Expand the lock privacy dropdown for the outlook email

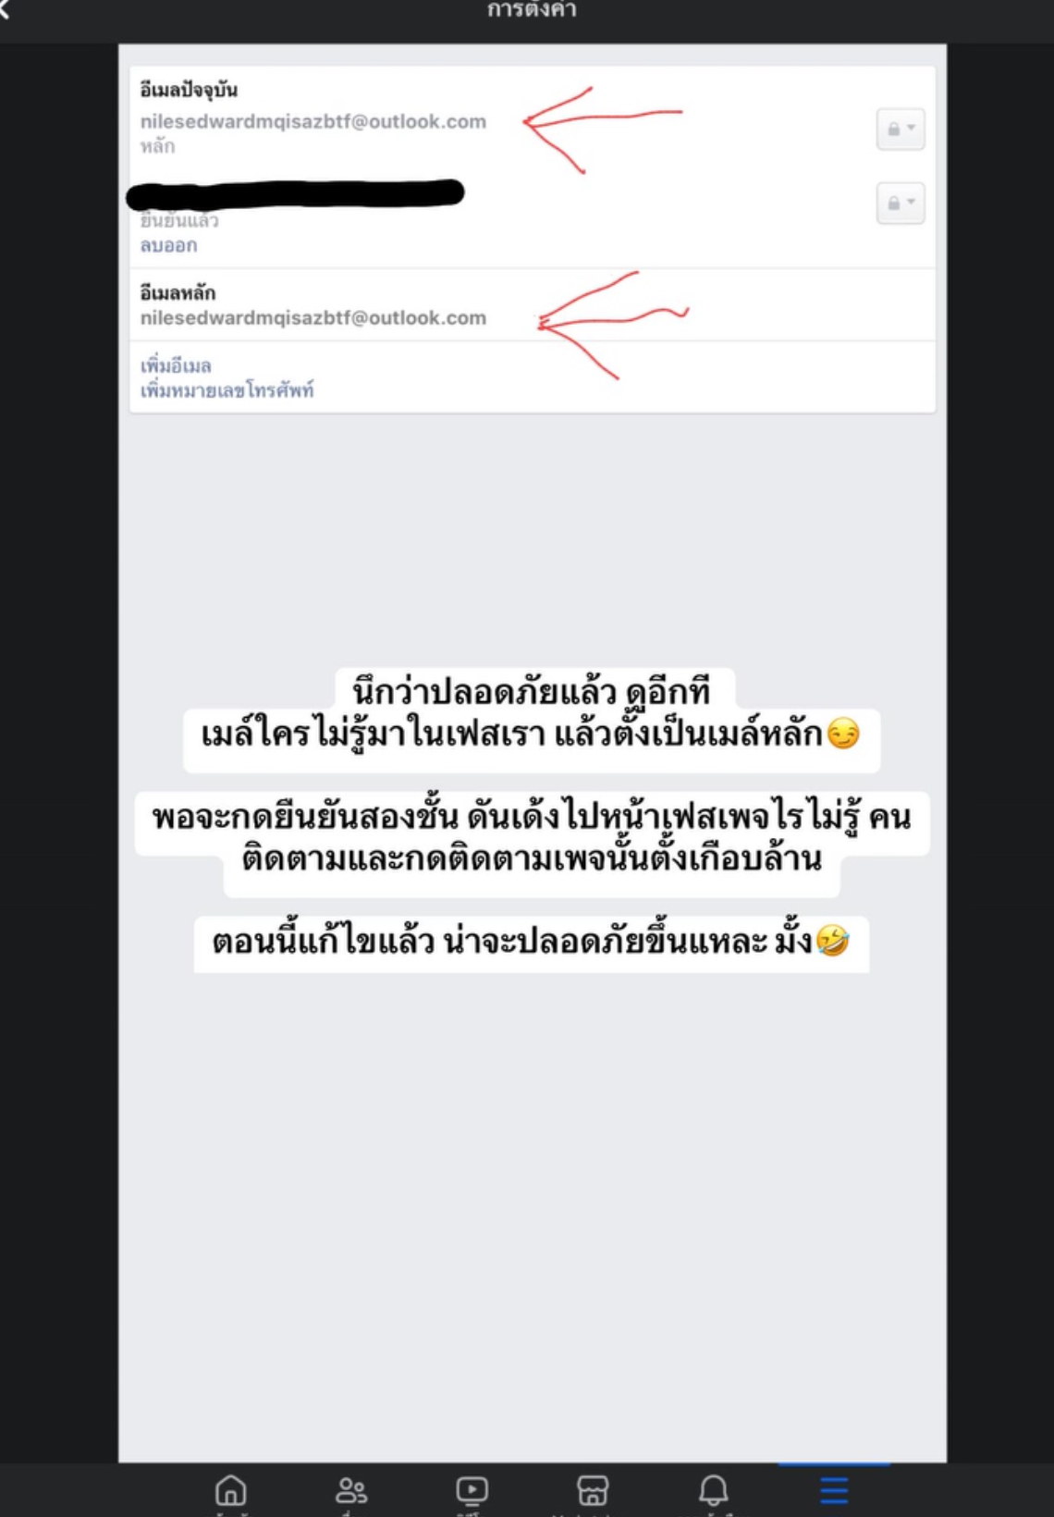click(x=901, y=129)
